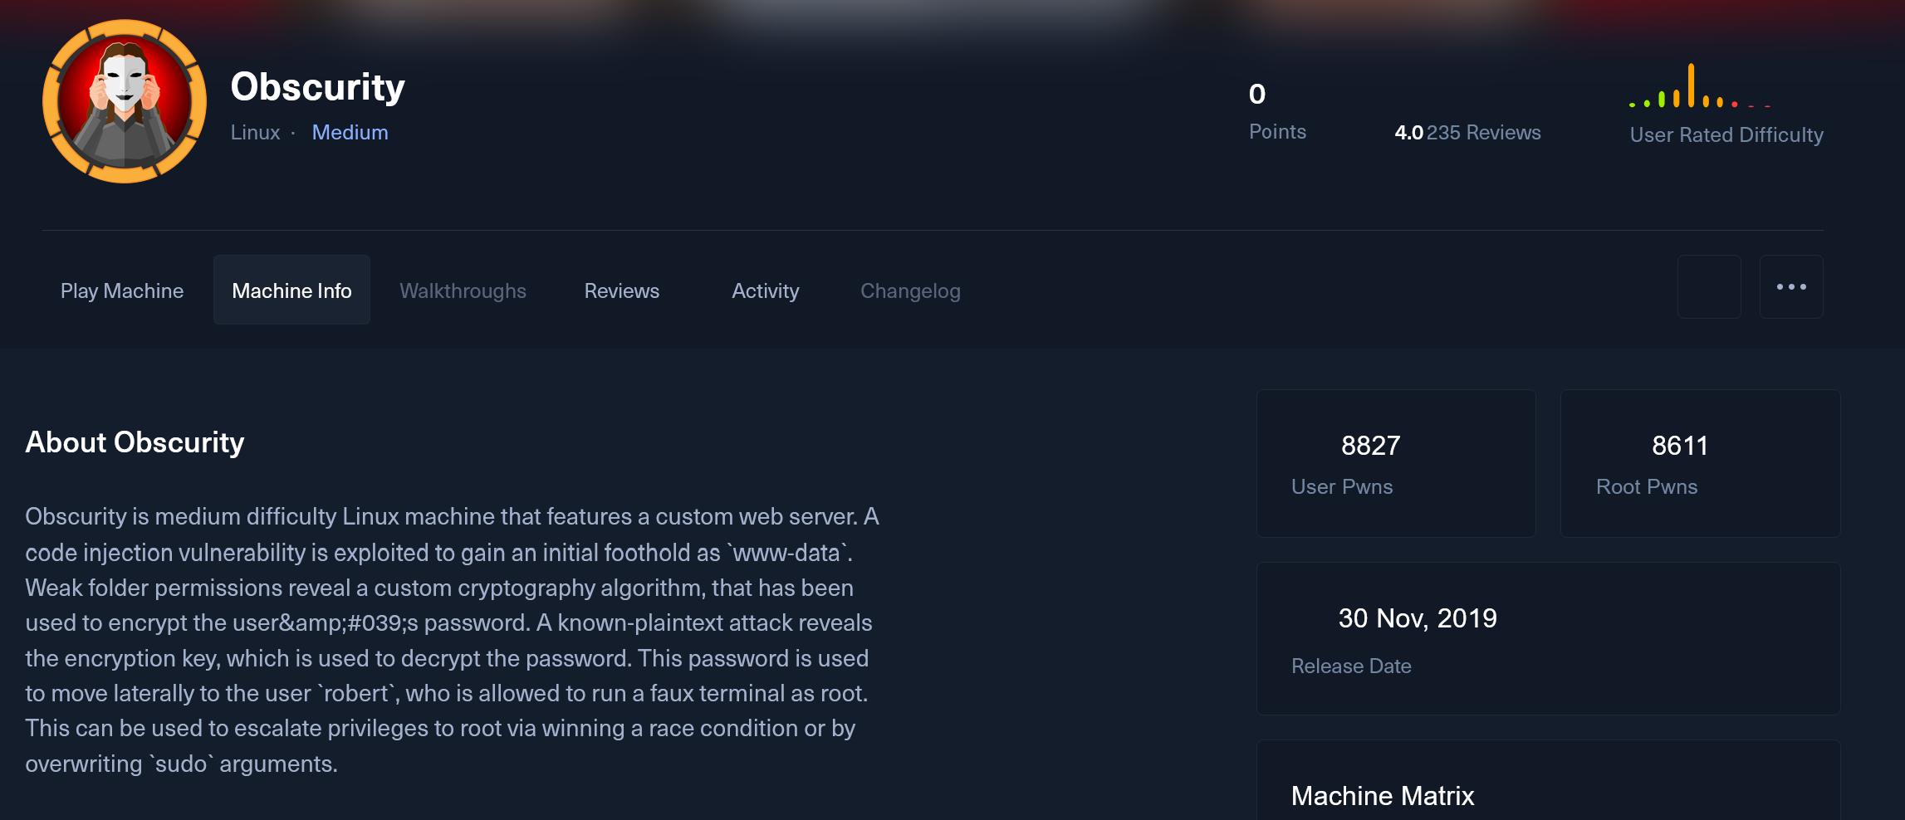This screenshot has width=1905, height=820.
Task: Click the Obscurity machine avatar image
Action: tap(125, 101)
